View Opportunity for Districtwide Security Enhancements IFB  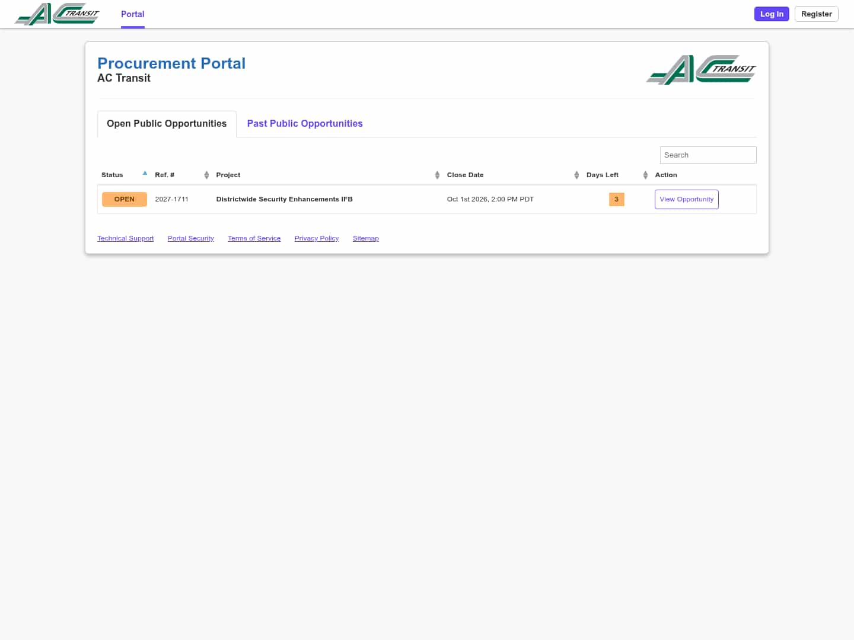tap(687, 200)
